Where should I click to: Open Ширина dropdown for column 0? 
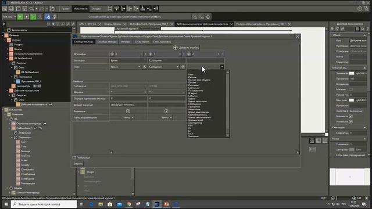point(145,92)
